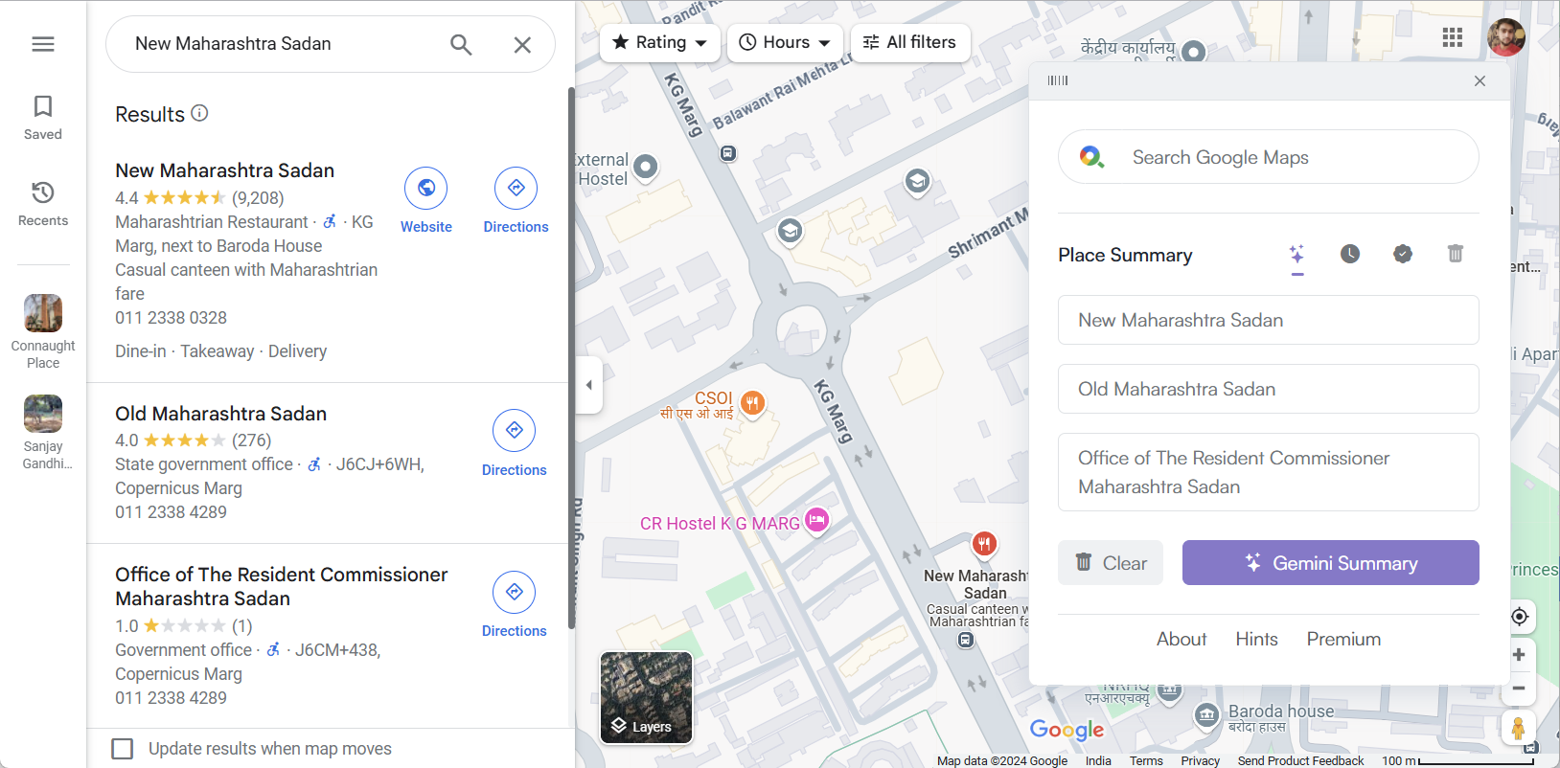The height and width of the screenshot is (768, 1560).
Task: Open Old Maharashtra Sadan result title
Action: click(221, 414)
